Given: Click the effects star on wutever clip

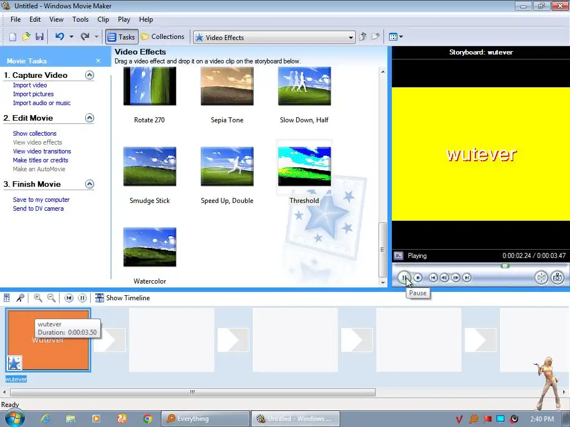Looking at the screenshot, I should click(x=14, y=363).
